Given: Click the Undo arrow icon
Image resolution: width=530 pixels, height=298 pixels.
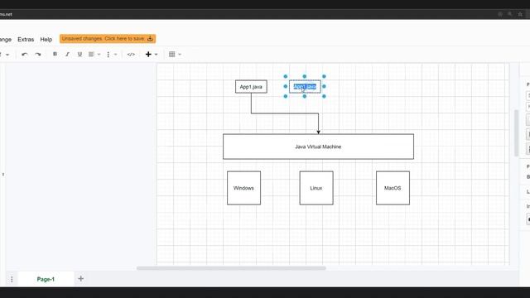Looking at the screenshot, I should (x=24, y=55).
